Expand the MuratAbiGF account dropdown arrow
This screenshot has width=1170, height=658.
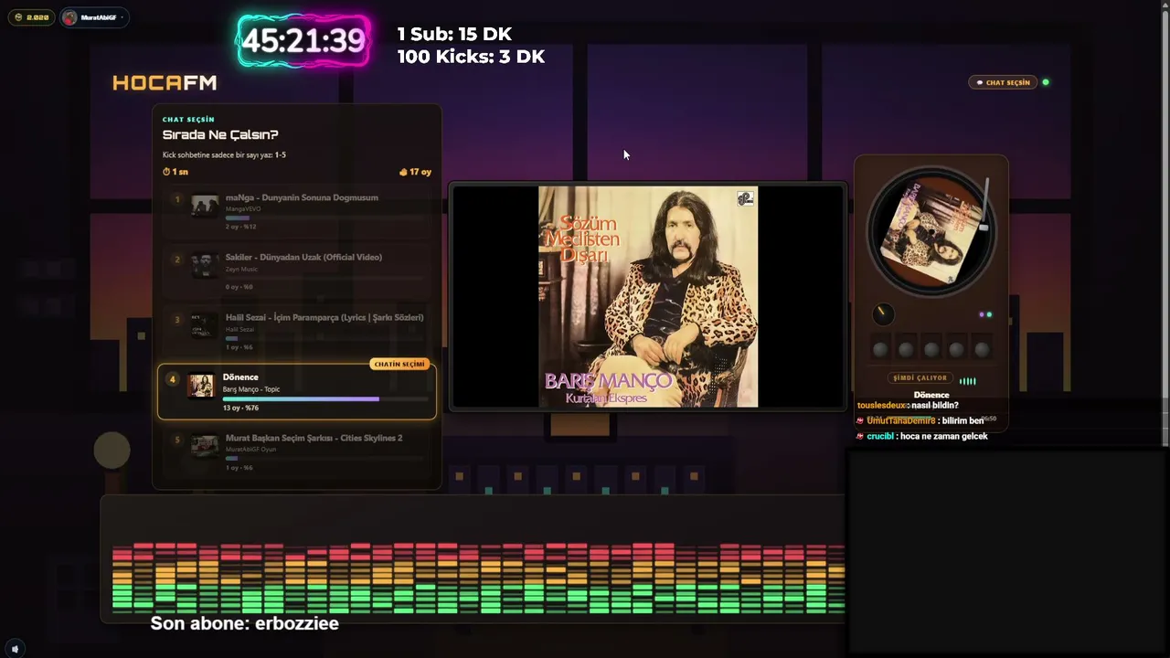coord(122,17)
